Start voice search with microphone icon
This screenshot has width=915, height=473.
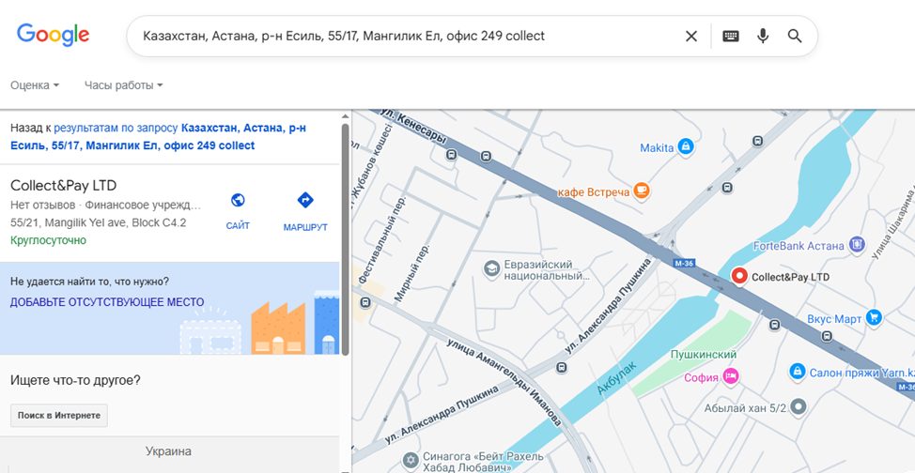tap(763, 37)
